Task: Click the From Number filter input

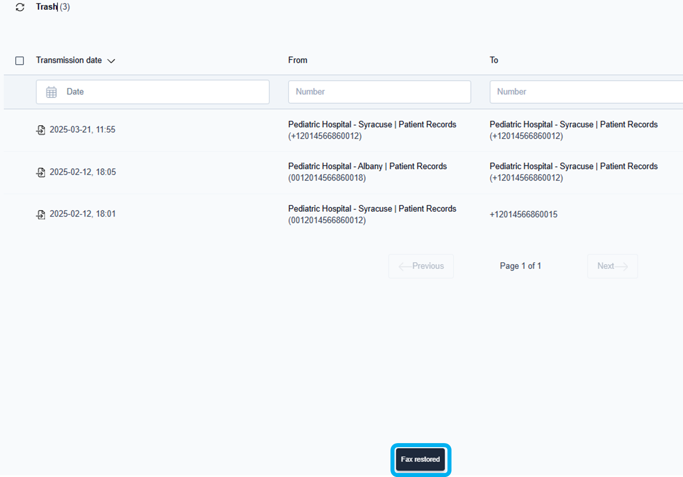Action: [x=379, y=92]
